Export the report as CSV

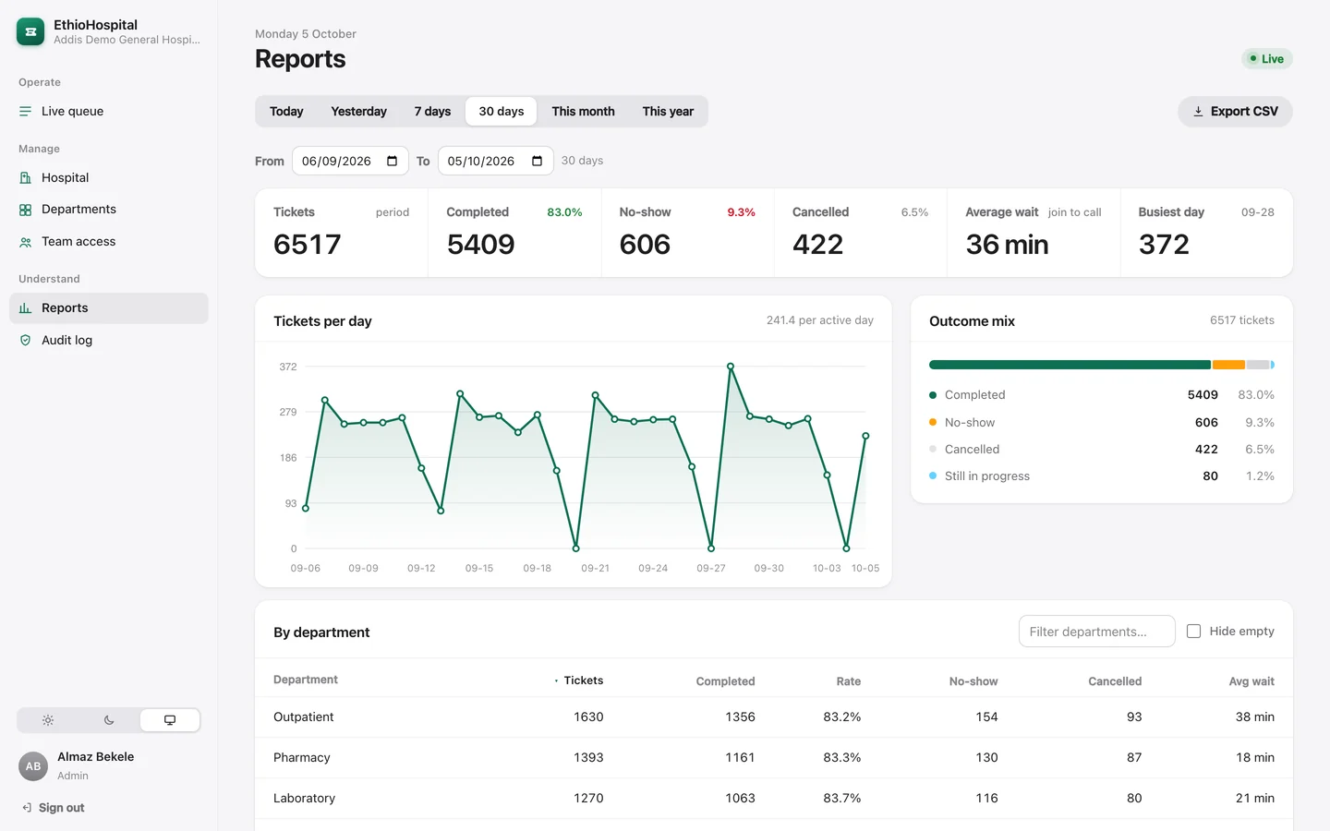click(1235, 112)
